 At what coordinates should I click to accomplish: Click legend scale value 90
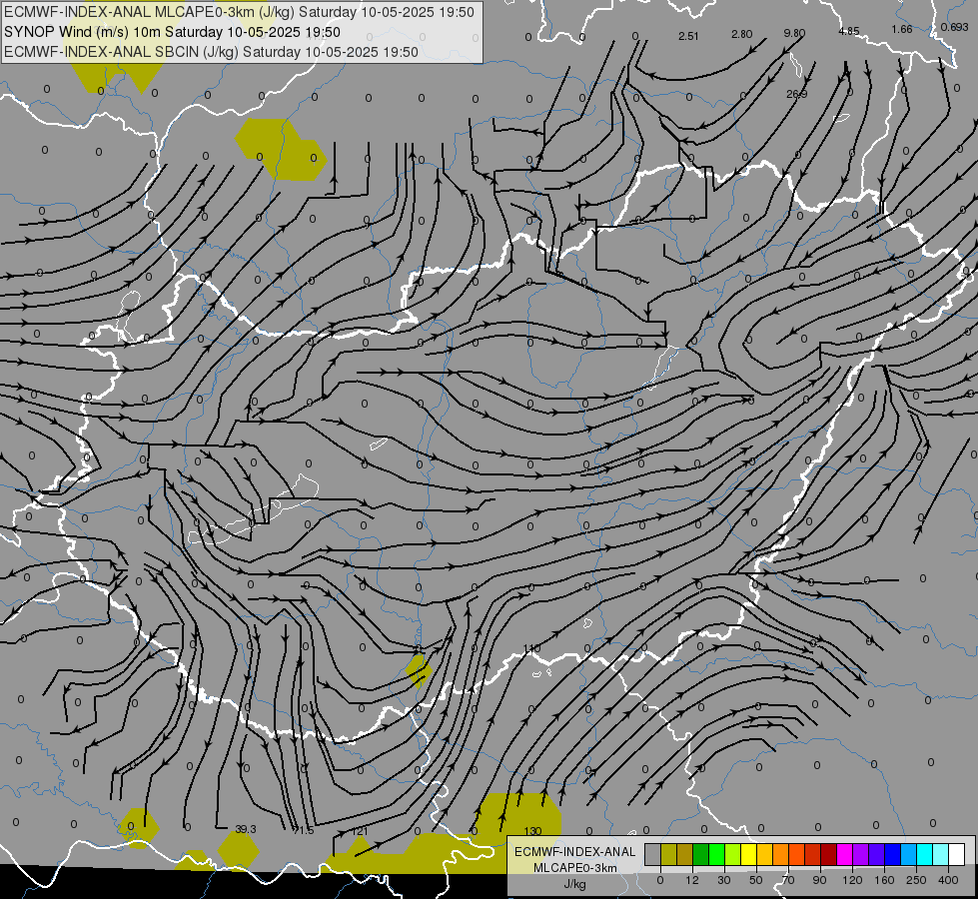tap(819, 881)
